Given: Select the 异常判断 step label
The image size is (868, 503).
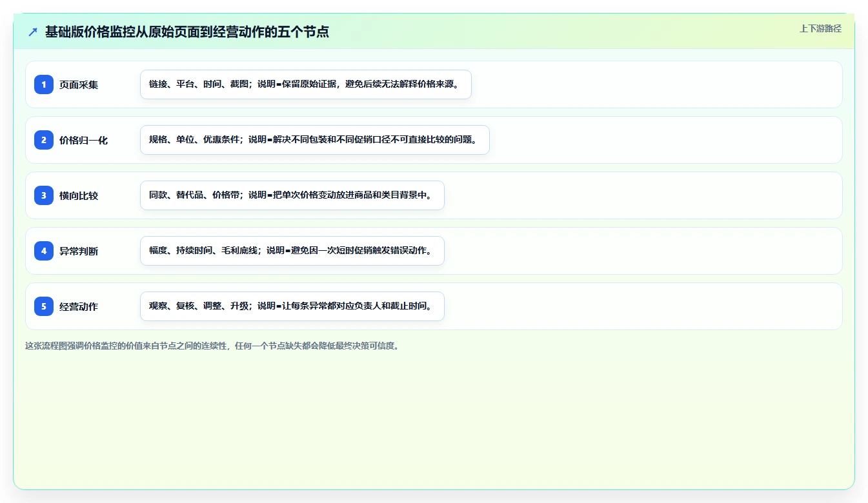Looking at the screenshot, I should tap(79, 251).
